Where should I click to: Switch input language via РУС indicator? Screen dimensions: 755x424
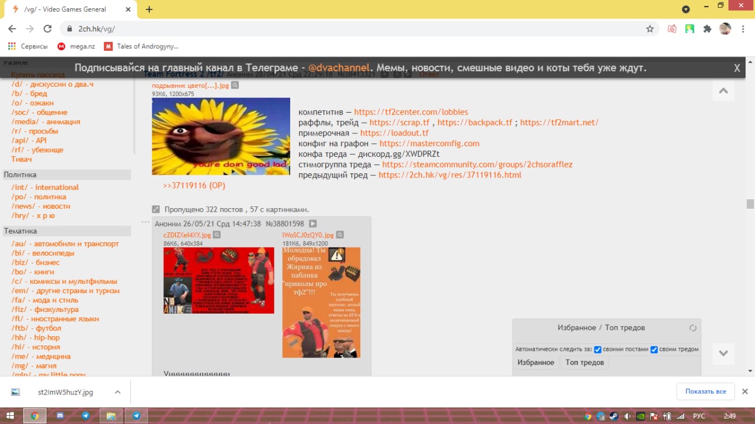[698, 416]
